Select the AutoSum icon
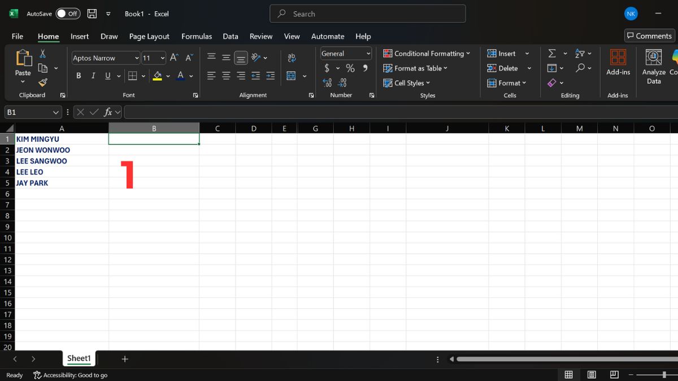 552,53
